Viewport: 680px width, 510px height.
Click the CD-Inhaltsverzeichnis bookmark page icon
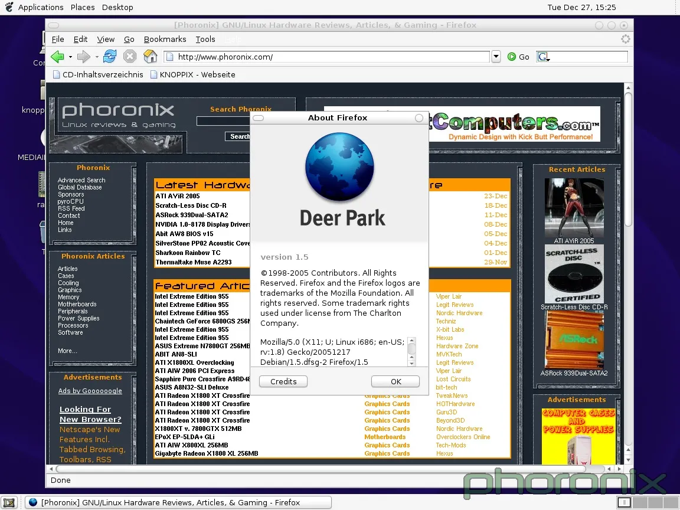(57, 74)
